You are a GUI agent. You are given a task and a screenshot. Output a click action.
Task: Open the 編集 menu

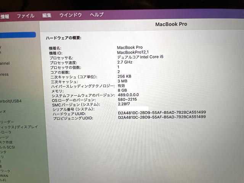coord(47,15)
